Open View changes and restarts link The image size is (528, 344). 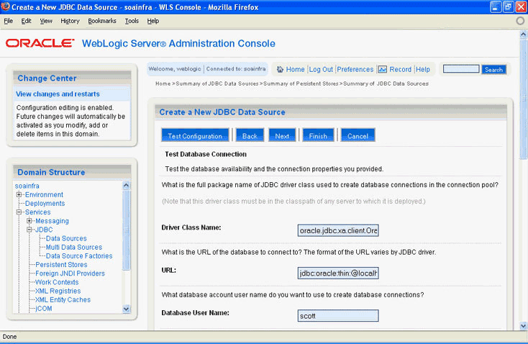click(x=58, y=94)
